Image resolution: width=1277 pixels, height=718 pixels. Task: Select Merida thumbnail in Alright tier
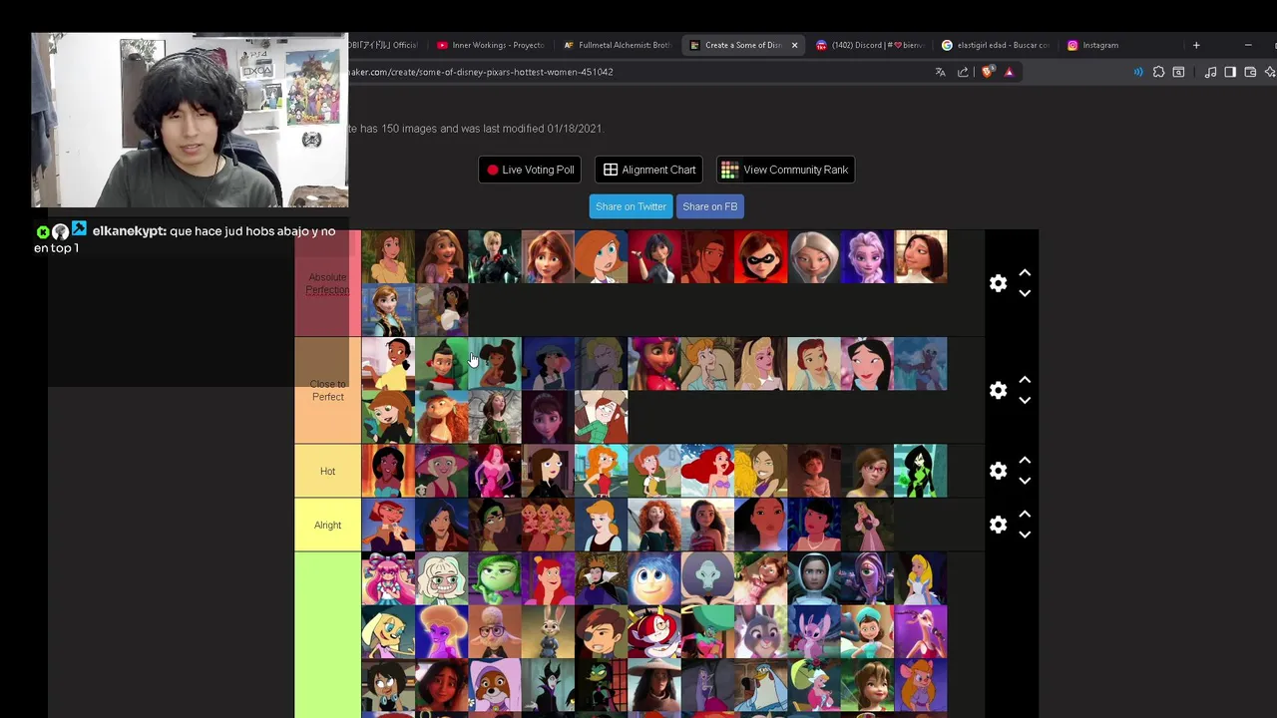click(x=653, y=525)
